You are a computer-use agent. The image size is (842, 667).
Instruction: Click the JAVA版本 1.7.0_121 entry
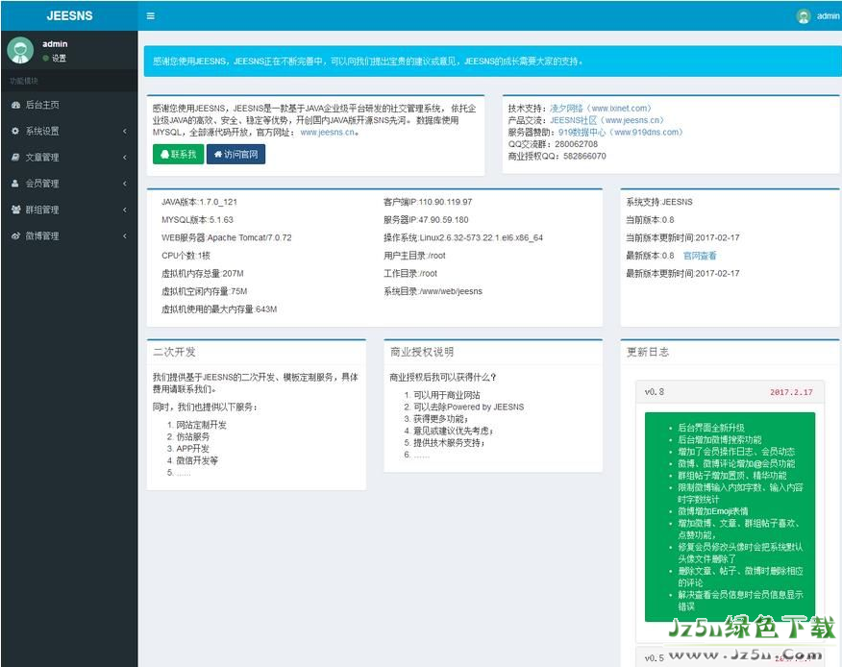point(199,202)
